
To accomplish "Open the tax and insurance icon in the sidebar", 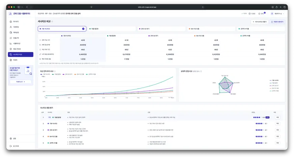I will (x=11, y=49).
